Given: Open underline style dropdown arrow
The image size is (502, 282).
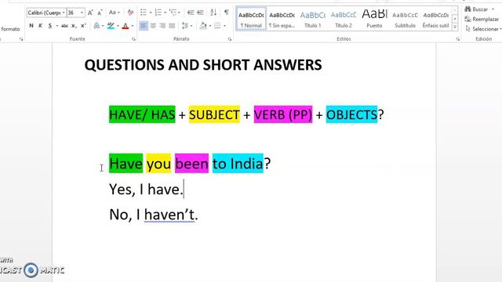Looking at the screenshot, I should click(x=56, y=26).
